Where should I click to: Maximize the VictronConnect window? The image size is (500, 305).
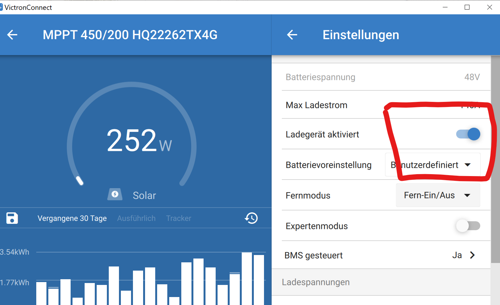467,7
